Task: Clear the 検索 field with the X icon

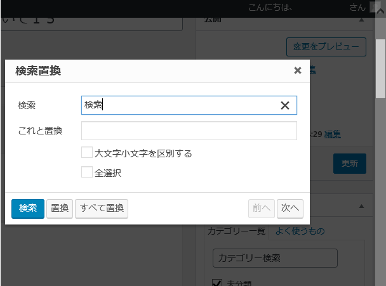Action: click(x=285, y=105)
